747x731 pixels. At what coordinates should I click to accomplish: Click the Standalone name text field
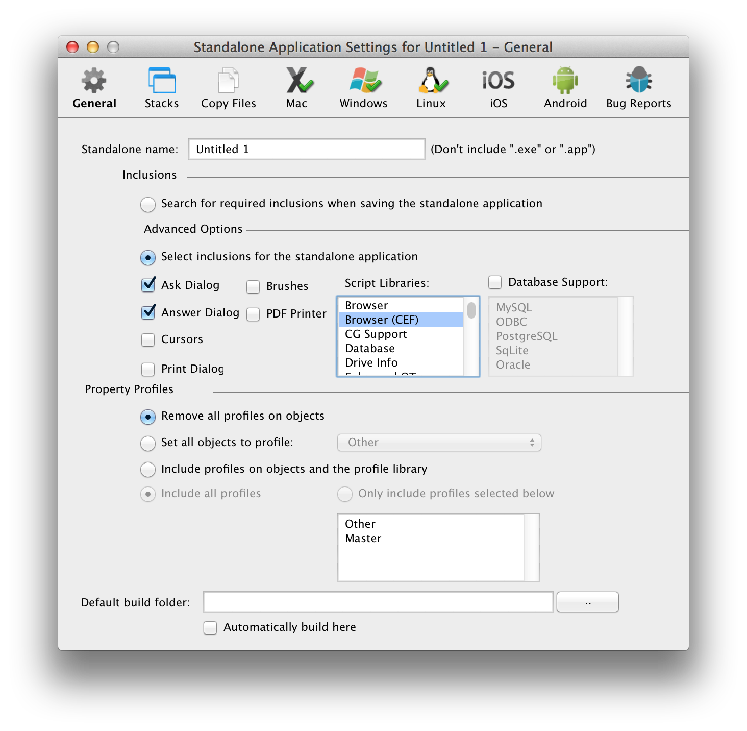click(x=306, y=149)
